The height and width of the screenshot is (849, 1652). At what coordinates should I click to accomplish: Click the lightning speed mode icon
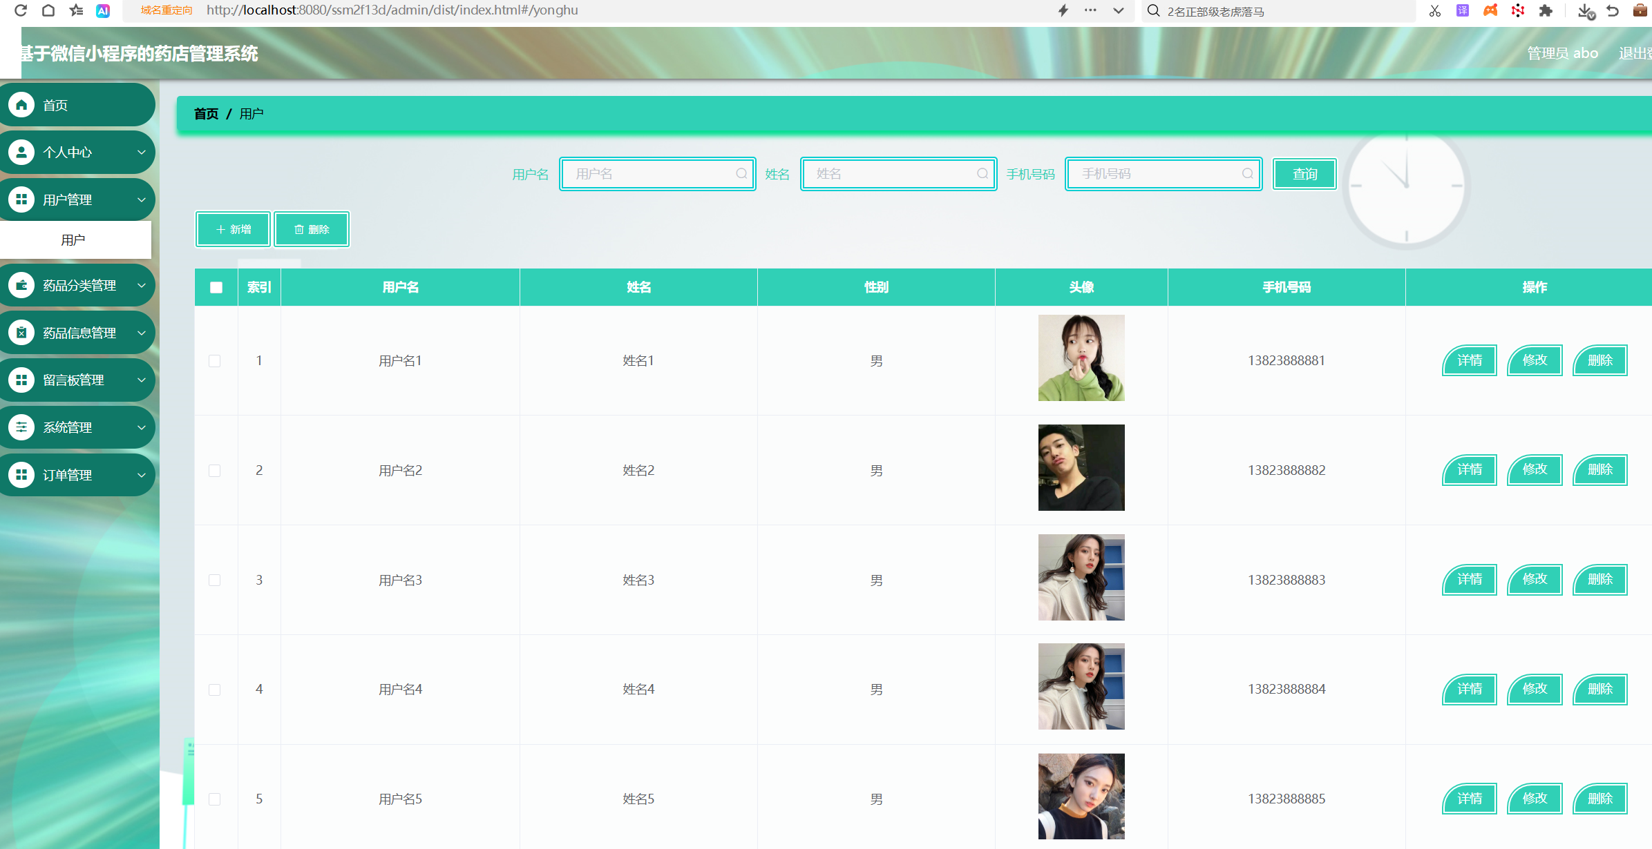[1063, 10]
